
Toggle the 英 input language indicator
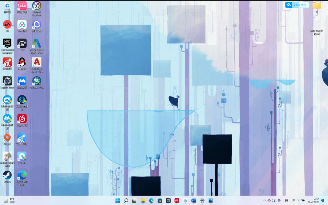point(279,200)
